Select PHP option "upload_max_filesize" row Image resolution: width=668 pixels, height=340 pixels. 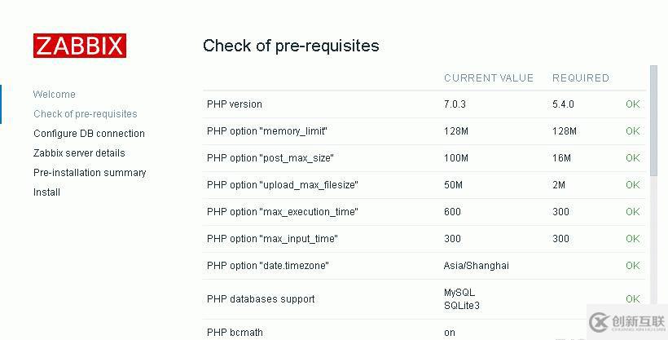pos(282,185)
